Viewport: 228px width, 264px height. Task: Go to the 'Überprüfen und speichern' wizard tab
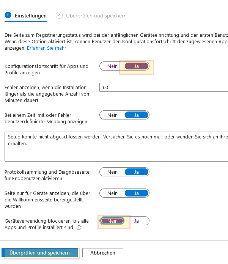coord(96,16)
